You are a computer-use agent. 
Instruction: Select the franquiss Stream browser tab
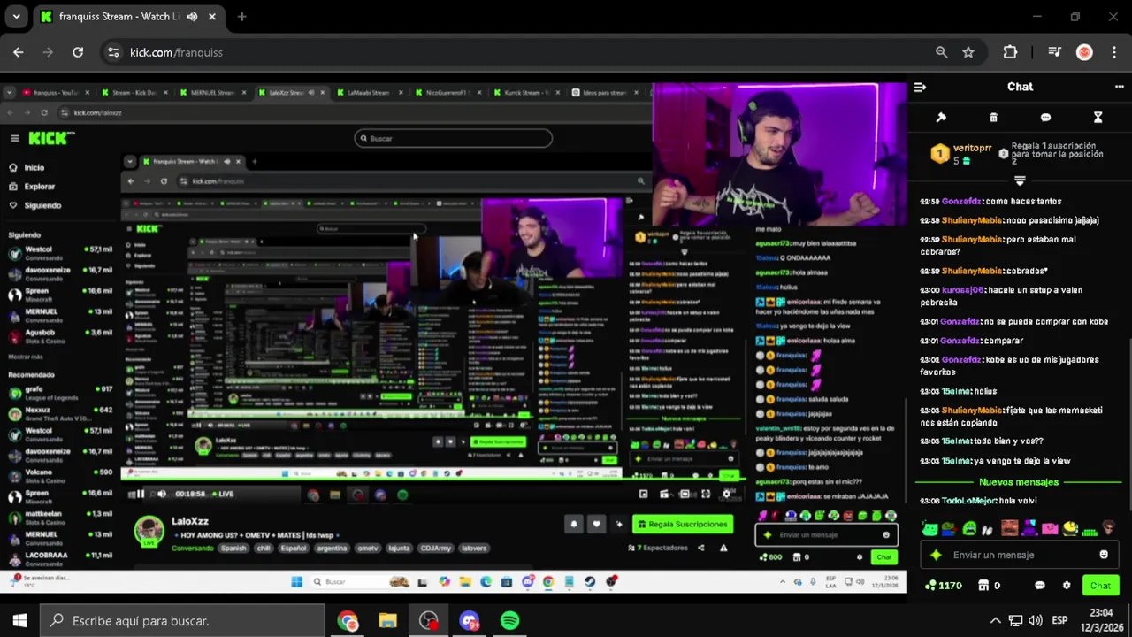(x=128, y=16)
